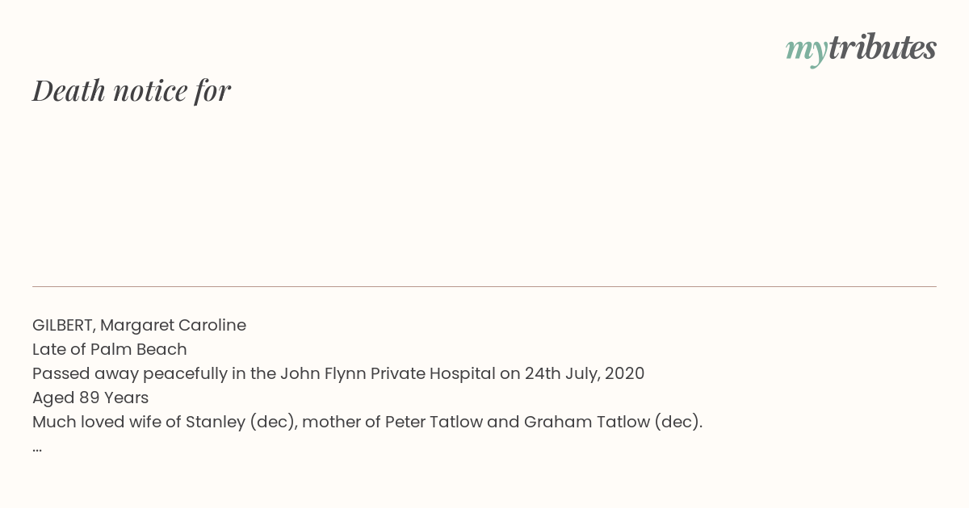Select the date "24th July, 2020"
Viewport: 969px width, 508px height.
point(585,374)
